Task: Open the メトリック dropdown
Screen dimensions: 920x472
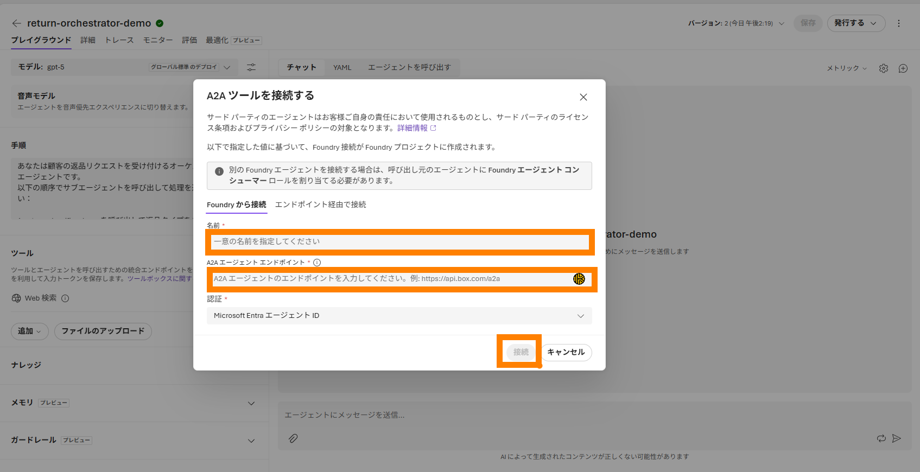Action: pyautogui.click(x=847, y=68)
